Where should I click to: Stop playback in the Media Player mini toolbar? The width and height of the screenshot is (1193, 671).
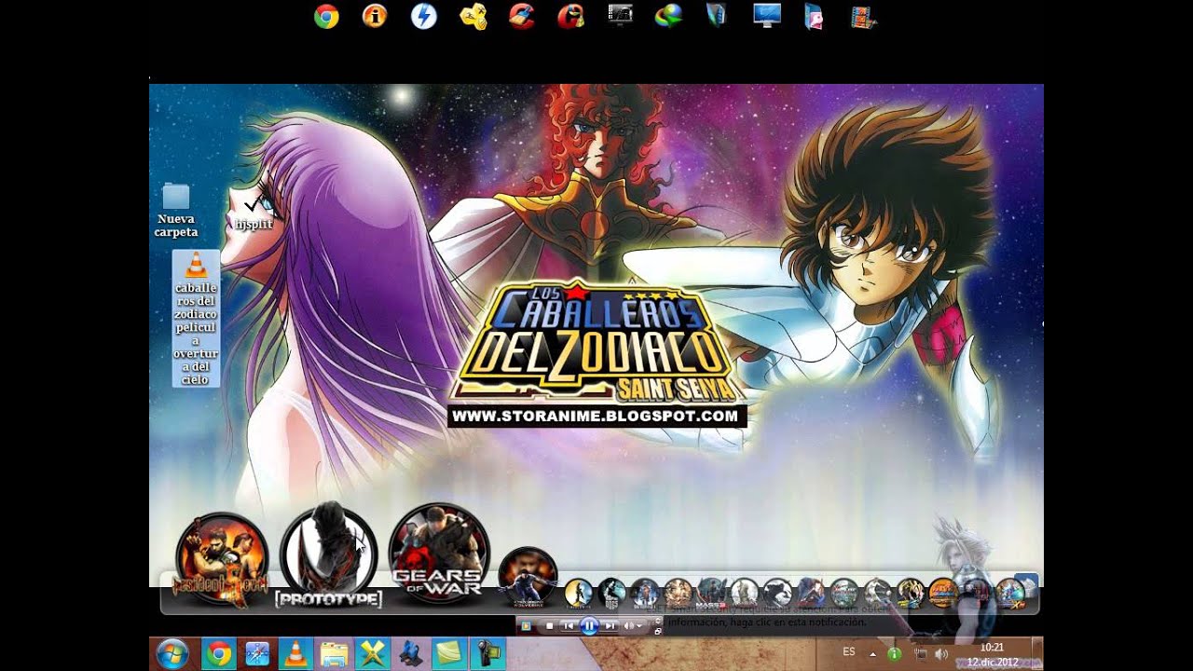click(x=549, y=625)
